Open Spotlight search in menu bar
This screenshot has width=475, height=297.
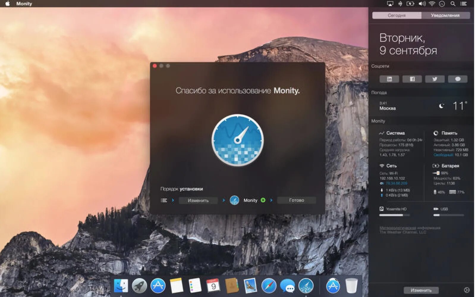click(x=453, y=4)
